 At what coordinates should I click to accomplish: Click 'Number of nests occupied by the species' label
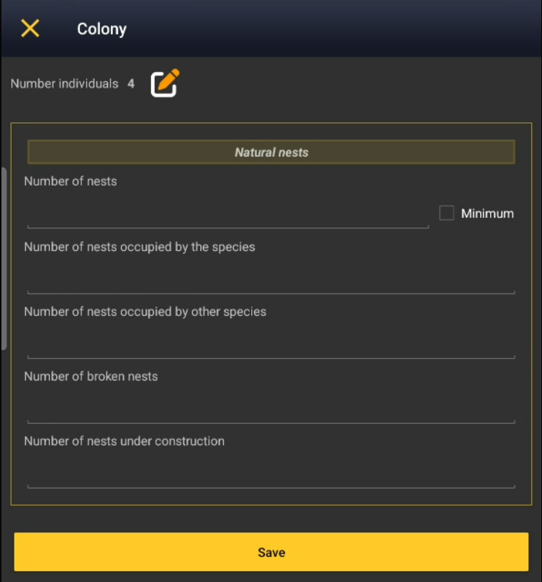(140, 247)
